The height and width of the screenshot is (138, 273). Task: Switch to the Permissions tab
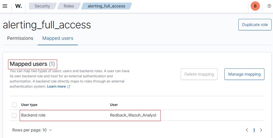click(20, 38)
